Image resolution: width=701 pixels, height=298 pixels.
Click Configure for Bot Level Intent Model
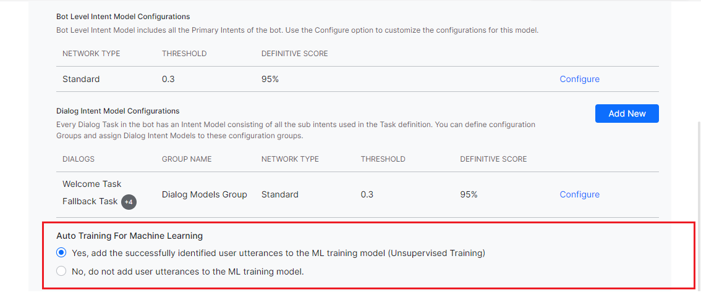(579, 79)
